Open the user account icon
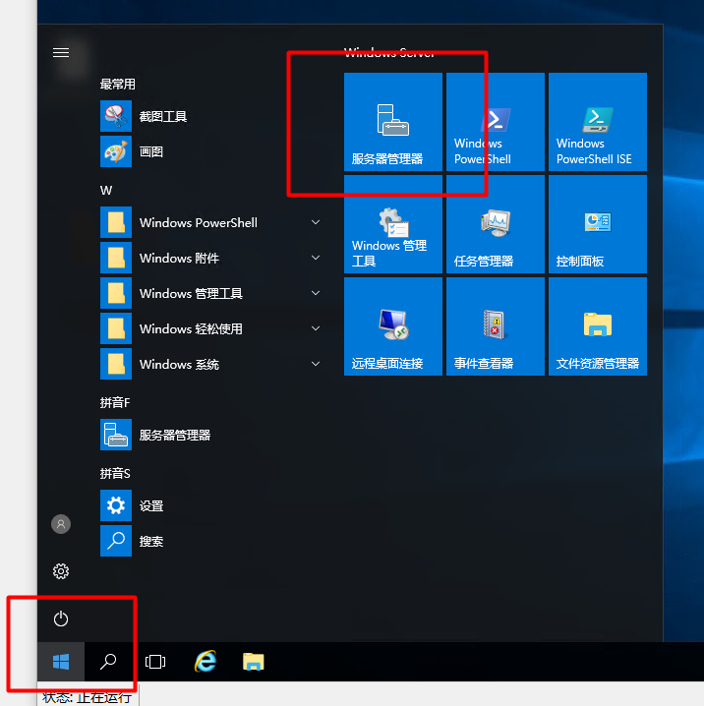Image resolution: width=704 pixels, height=706 pixels. [x=61, y=524]
